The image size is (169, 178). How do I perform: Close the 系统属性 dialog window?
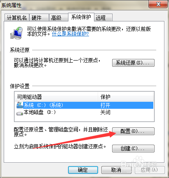158,4
